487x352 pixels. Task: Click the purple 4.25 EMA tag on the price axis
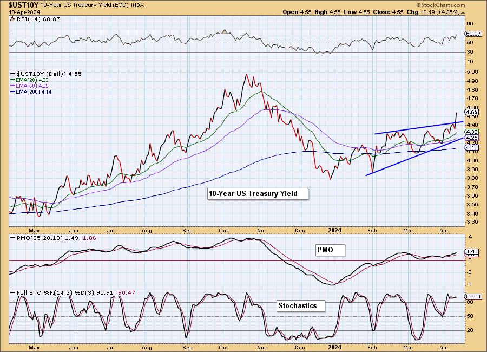472,138
